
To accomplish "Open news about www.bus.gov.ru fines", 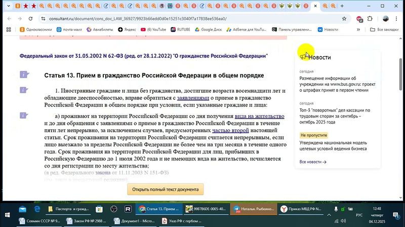I will click(x=337, y=84).
